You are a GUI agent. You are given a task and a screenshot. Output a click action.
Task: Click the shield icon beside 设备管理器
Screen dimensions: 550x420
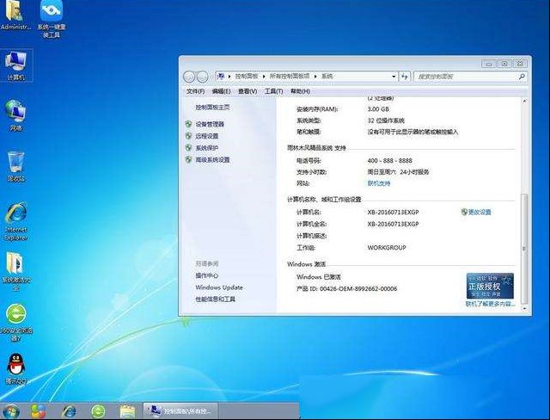189,124
